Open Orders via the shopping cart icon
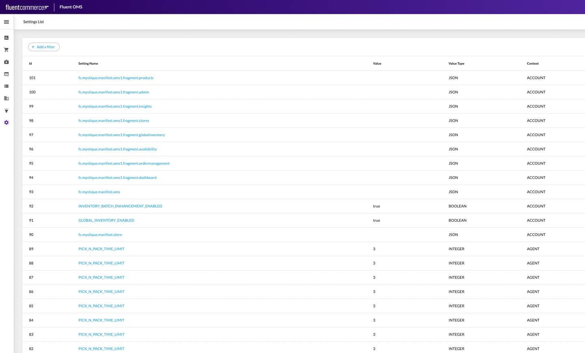The width and height of the screenshot is (585, 353). click(x=6, y=50)
